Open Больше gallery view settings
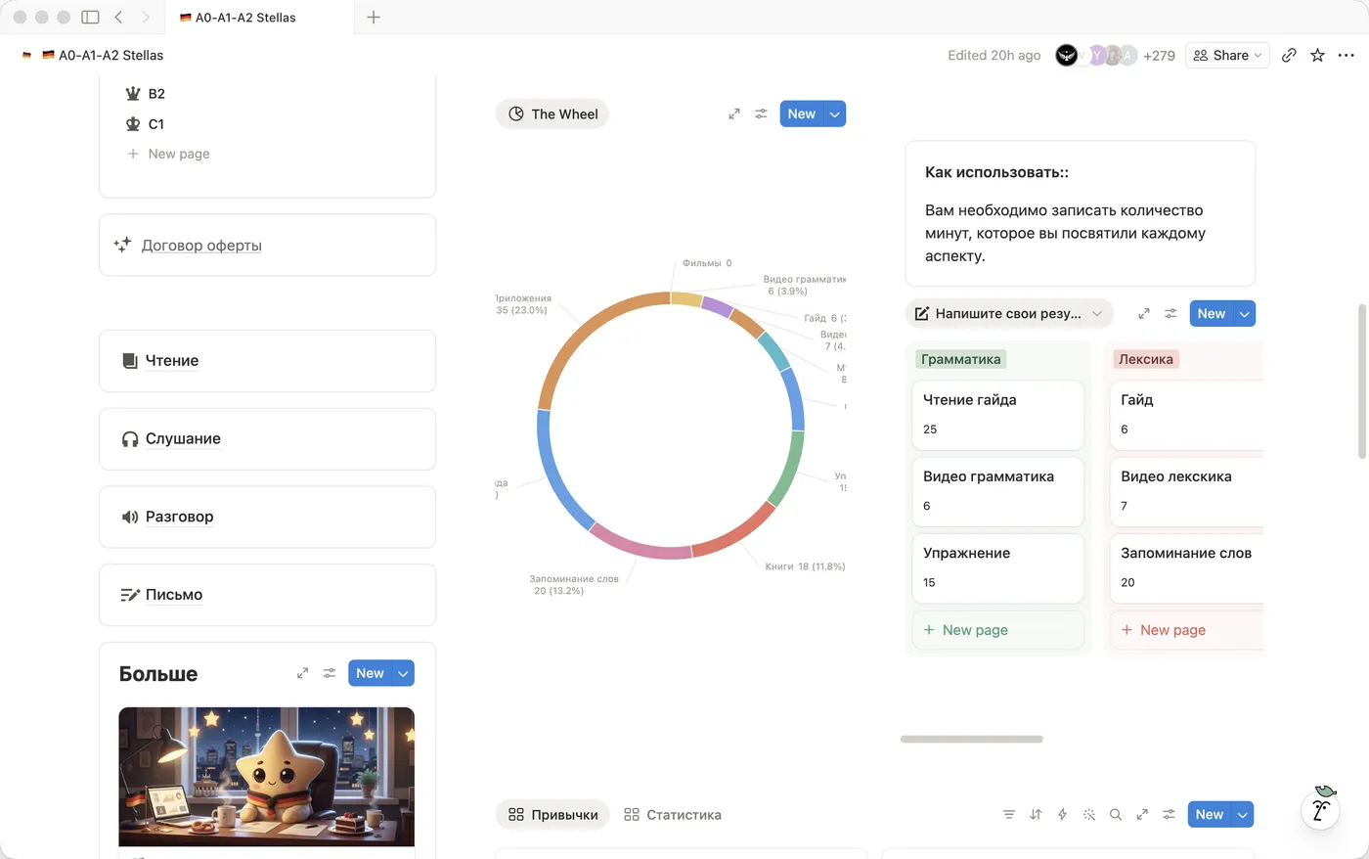1369x859 pixels. pyautogui.click(x=330, y=673)
